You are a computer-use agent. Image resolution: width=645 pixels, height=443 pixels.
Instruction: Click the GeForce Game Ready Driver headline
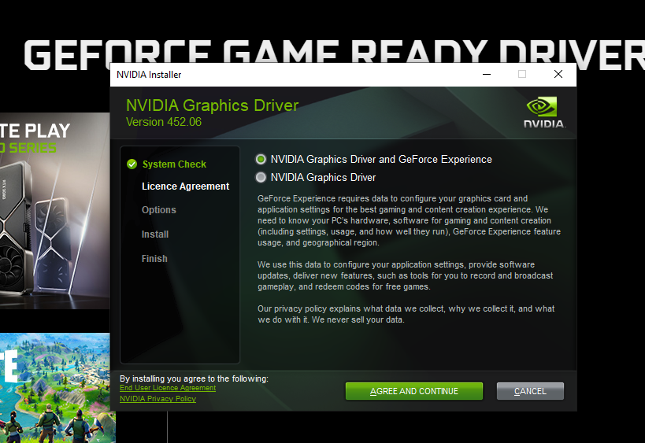pos(334,51)
